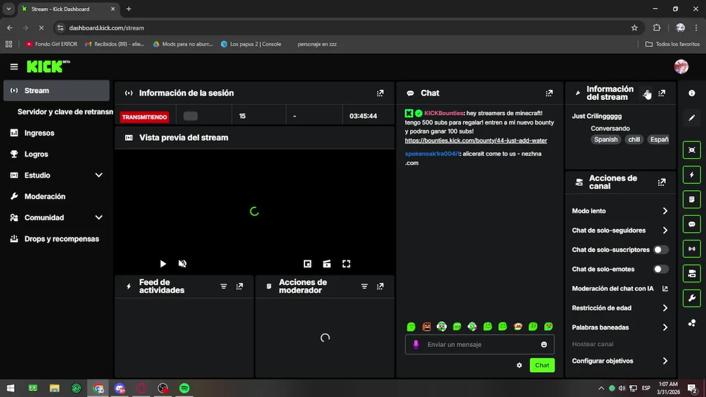The width and height of the screenshot is (706, 397).
Task: Click the purple microphone icon in chat box
Action: coord(416,345)
